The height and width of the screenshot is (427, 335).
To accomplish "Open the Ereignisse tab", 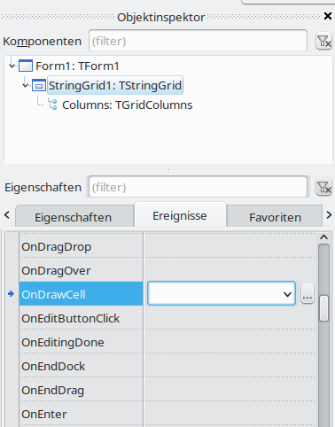I will (180, 215).
